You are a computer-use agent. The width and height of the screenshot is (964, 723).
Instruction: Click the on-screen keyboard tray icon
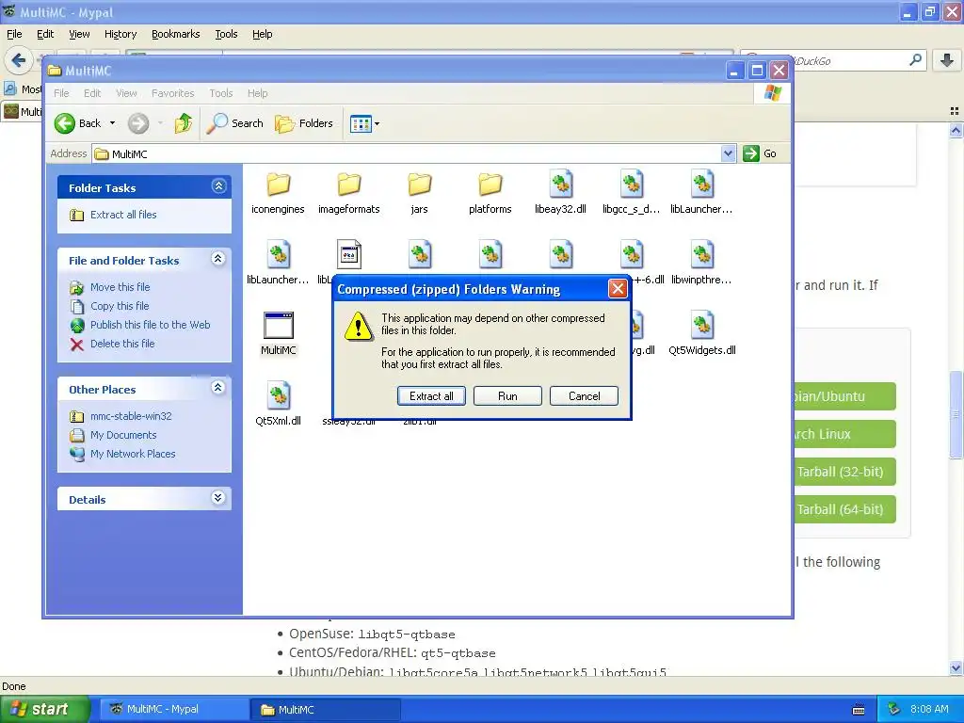859,710
